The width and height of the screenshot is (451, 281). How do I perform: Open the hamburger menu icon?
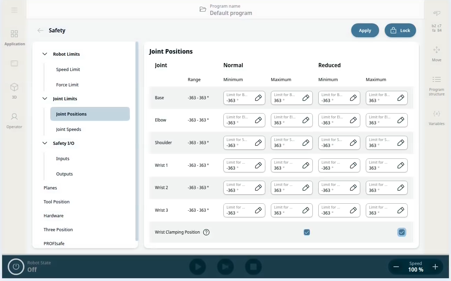[14, 10]
